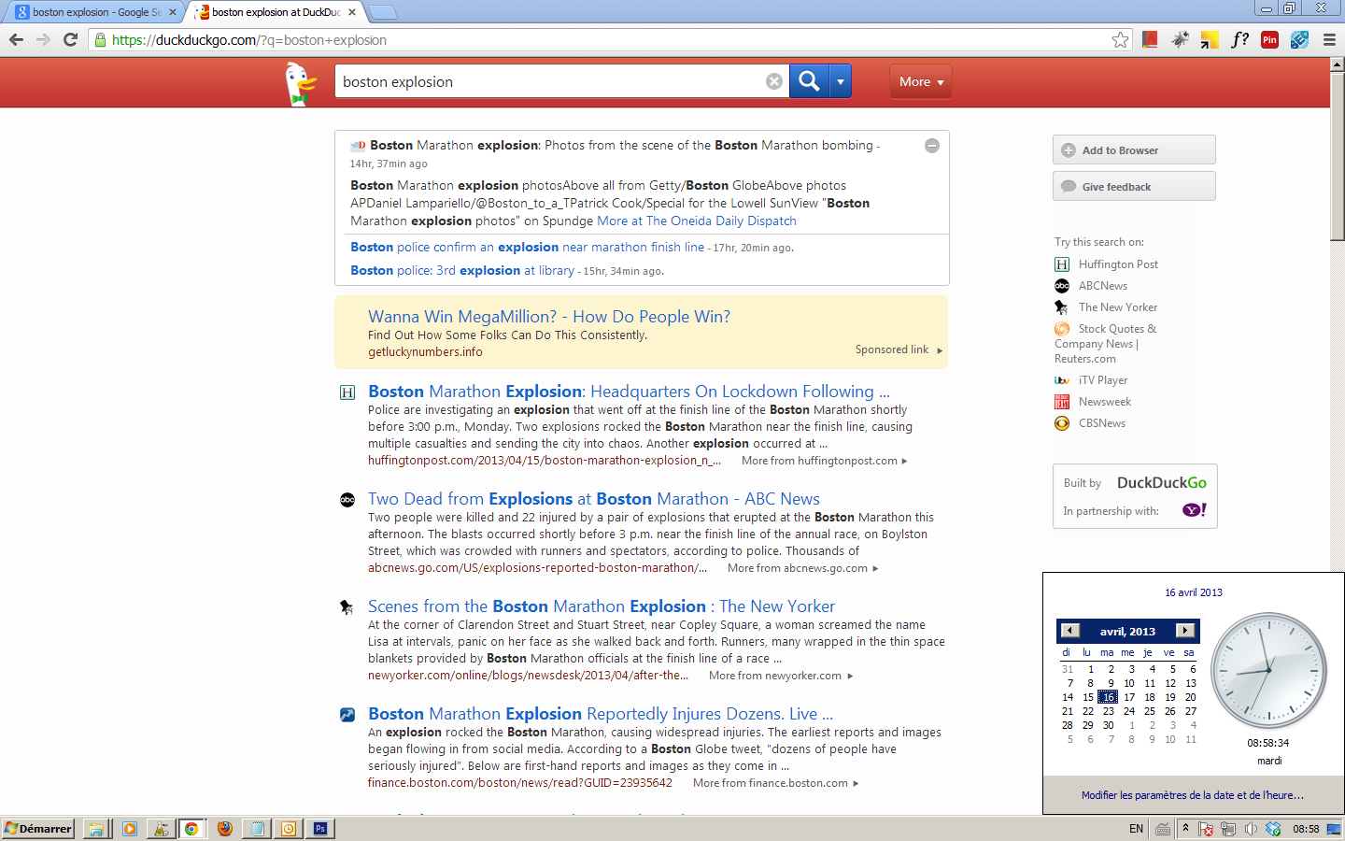Open a new browser tab
This screenshot has height=841, width=1345.
(x=383, y=12)
